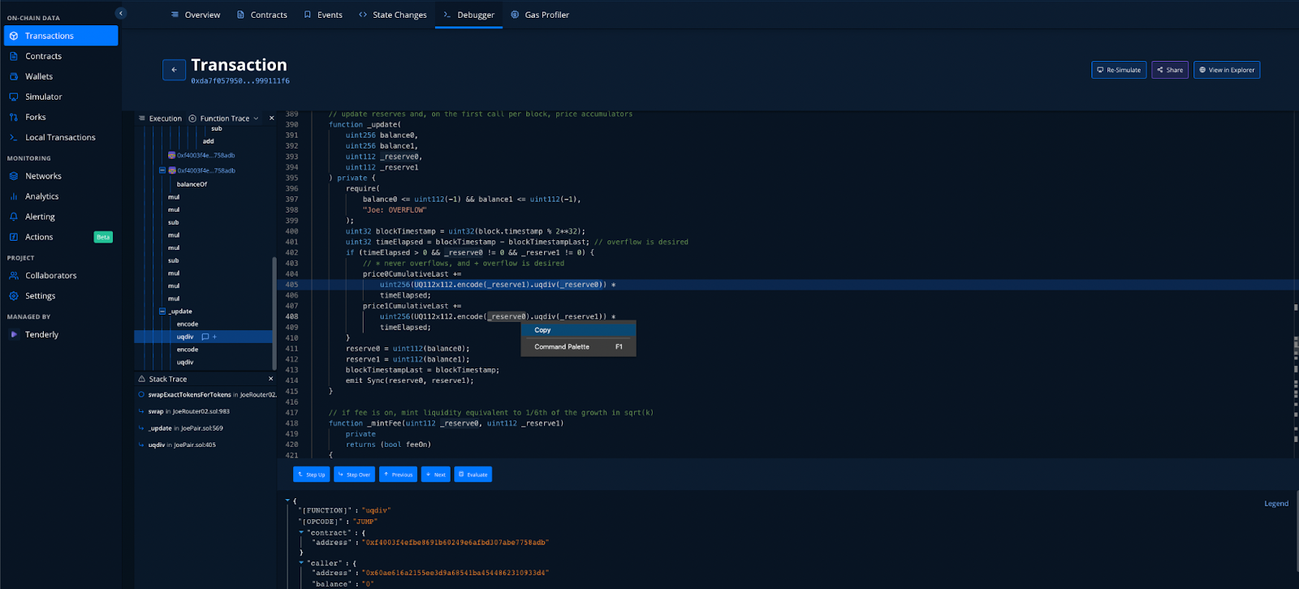Open the Simulator section in sidebar
Image resolution: width=1299 pixels, height=589 pixels.
pos(43,97)
